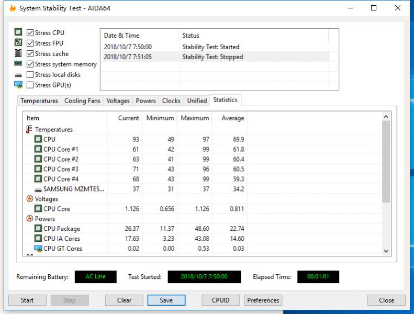Click the lightning icon of Voltages group
The width and height of the screenshot is (414, 314).
click(x=29, y=198)
